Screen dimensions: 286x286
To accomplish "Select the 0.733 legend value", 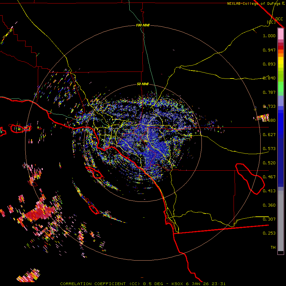I will coord(269,106).
